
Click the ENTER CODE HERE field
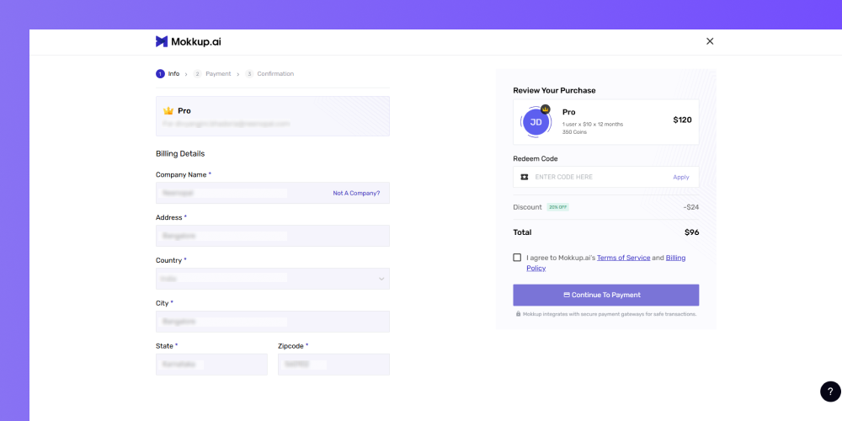(x=605, y=177)
